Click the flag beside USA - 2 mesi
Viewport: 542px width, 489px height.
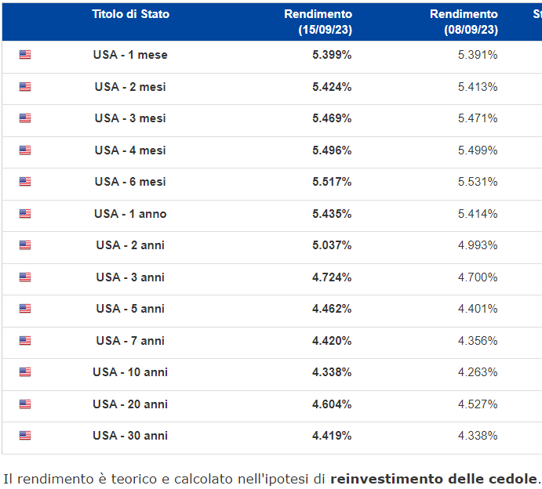point(25,87)
